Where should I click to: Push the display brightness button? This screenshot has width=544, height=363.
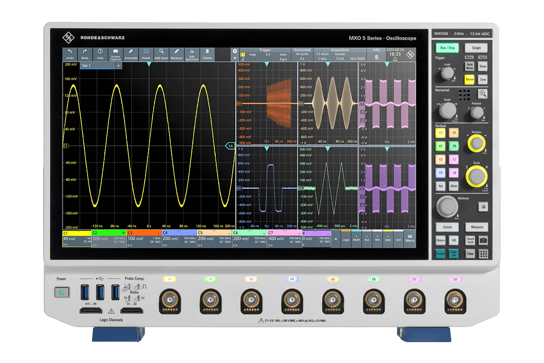(483, 207)
